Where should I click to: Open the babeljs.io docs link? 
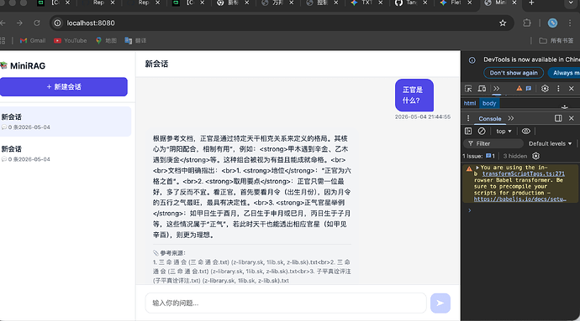point(519,199)
